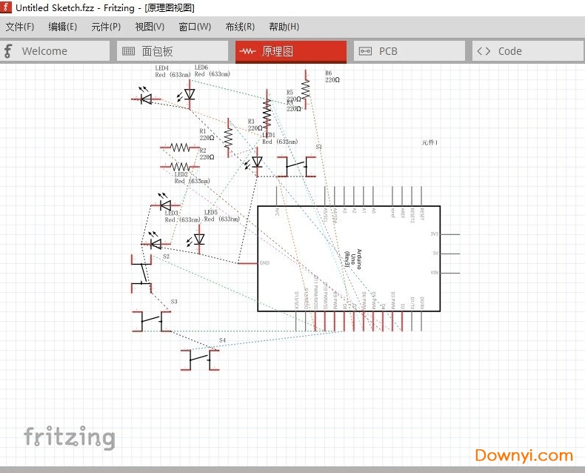Open the 布线(R) routing menu

click(x=240, y=27)
